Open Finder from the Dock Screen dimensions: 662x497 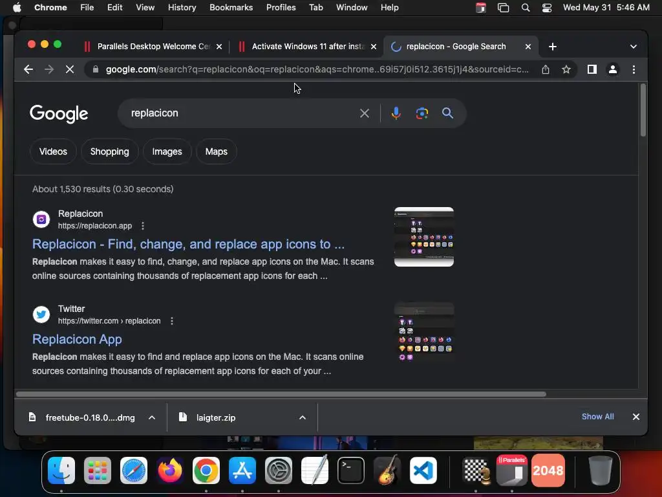click(61, 470)
